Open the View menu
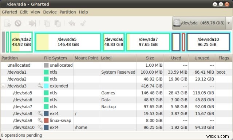 click(x=35, y=12)
